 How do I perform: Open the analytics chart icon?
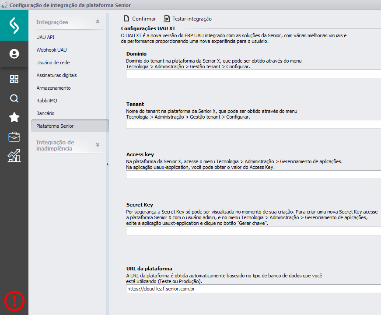(14, 156)
